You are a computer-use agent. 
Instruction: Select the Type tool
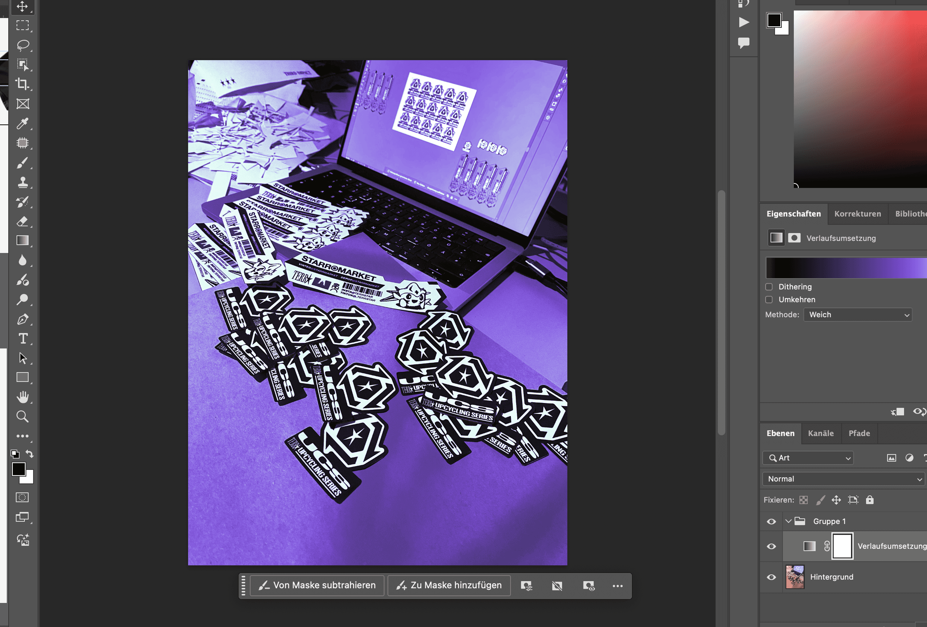[x=23, y=339]
